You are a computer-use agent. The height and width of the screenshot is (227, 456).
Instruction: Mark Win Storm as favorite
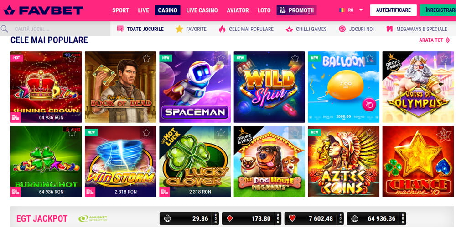[146, 133]
